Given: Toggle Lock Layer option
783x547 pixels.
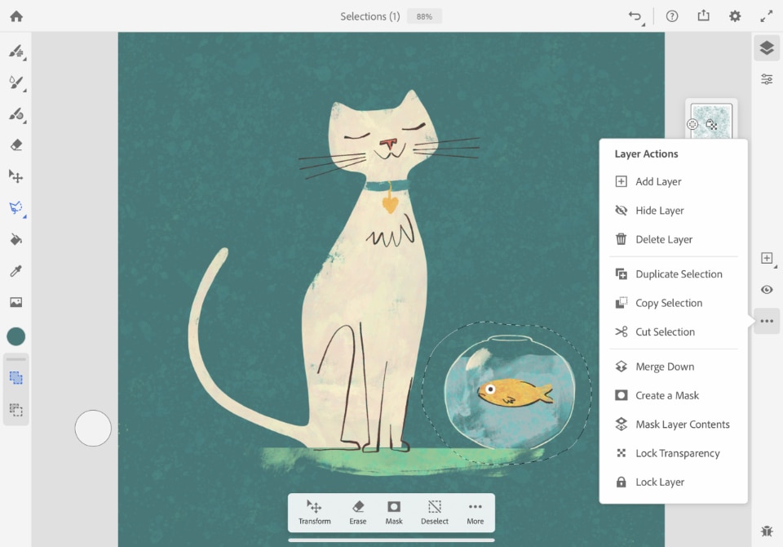Looking at the screenshot, I should [659, 482].
